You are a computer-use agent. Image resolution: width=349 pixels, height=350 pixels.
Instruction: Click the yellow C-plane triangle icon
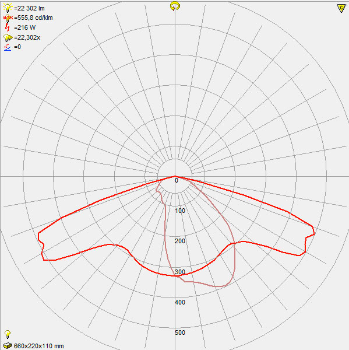(x=341, y=8)
